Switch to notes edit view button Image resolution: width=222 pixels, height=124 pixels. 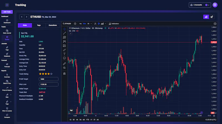[x=212, y=17]
